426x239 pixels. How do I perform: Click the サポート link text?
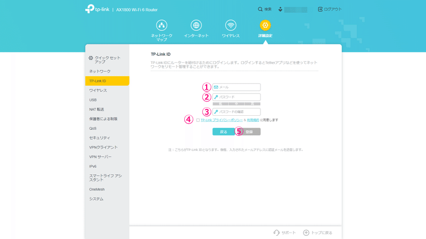289,233
